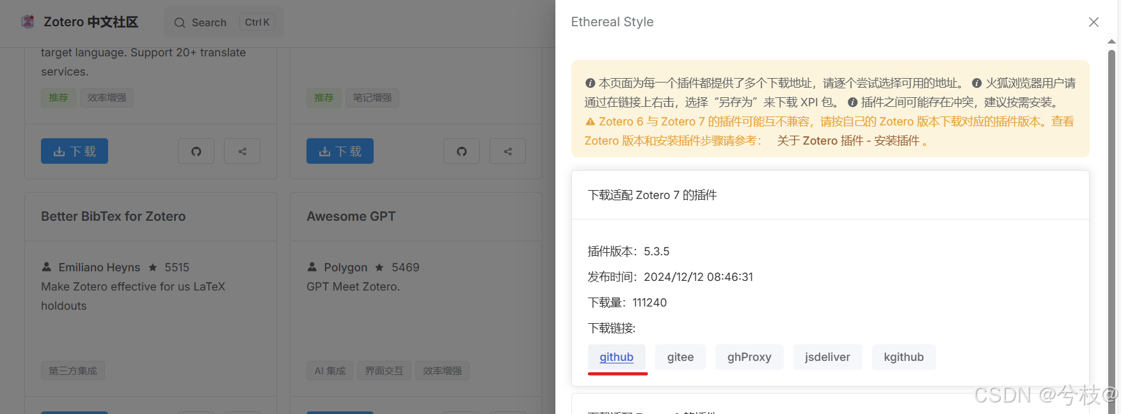Open the 关于 Zotero 插件 - 安装插件 link
1121x414 pixels.
point(848,141)
